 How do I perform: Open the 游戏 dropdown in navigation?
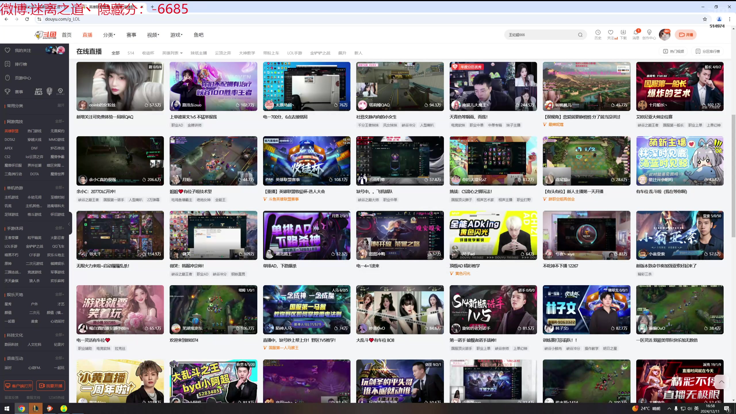[176, 35]
